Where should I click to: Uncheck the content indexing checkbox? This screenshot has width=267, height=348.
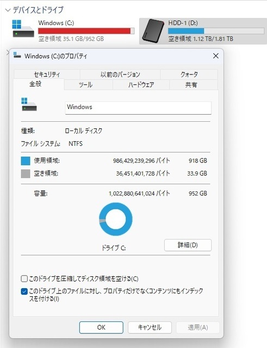pos(24,291)
